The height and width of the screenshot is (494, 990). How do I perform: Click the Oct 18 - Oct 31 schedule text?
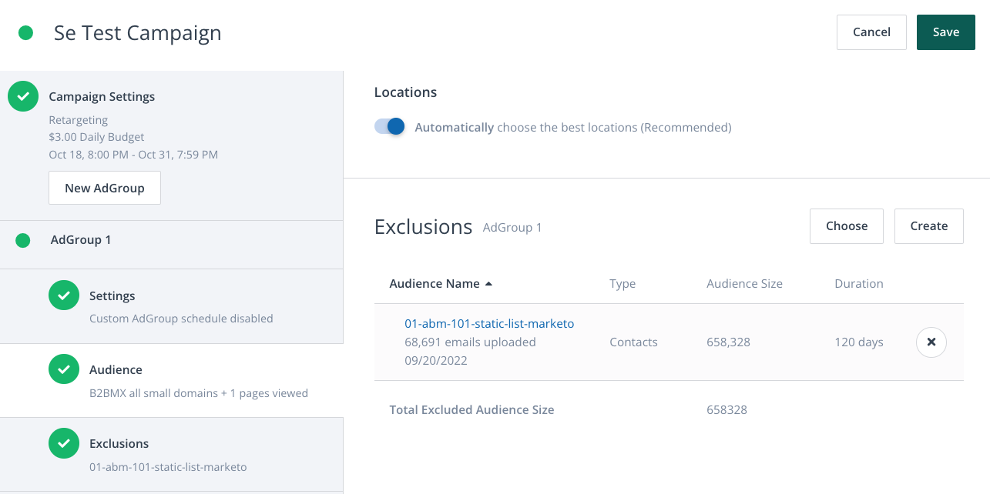coord(133,155)
